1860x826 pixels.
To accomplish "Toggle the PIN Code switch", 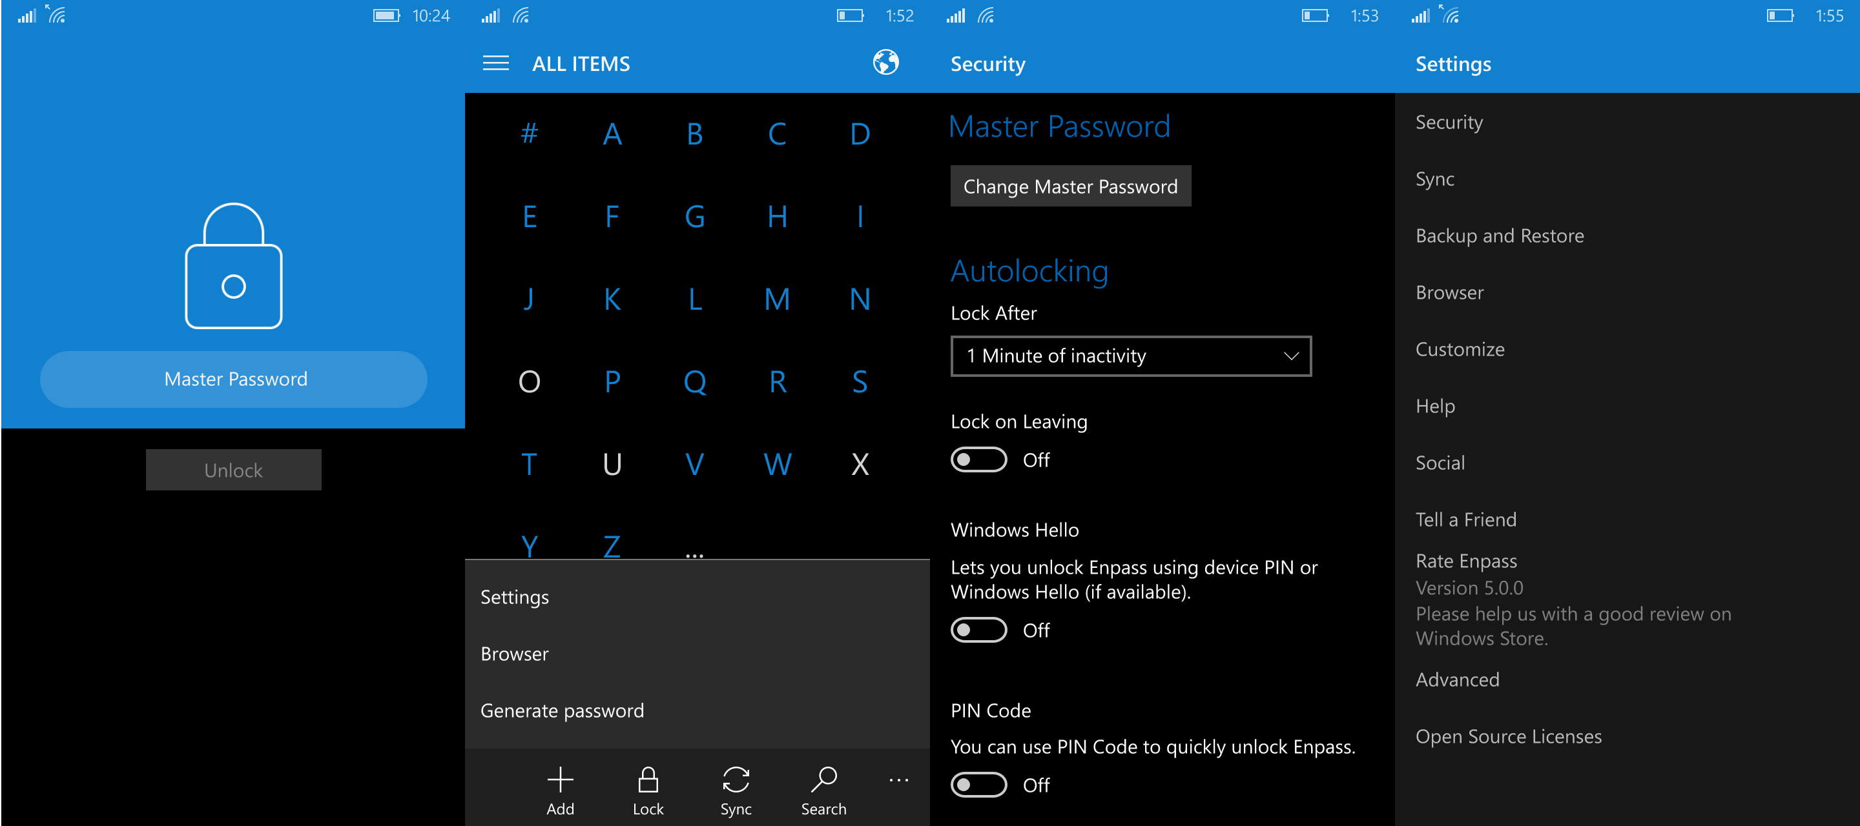I will tap(978, 784).
